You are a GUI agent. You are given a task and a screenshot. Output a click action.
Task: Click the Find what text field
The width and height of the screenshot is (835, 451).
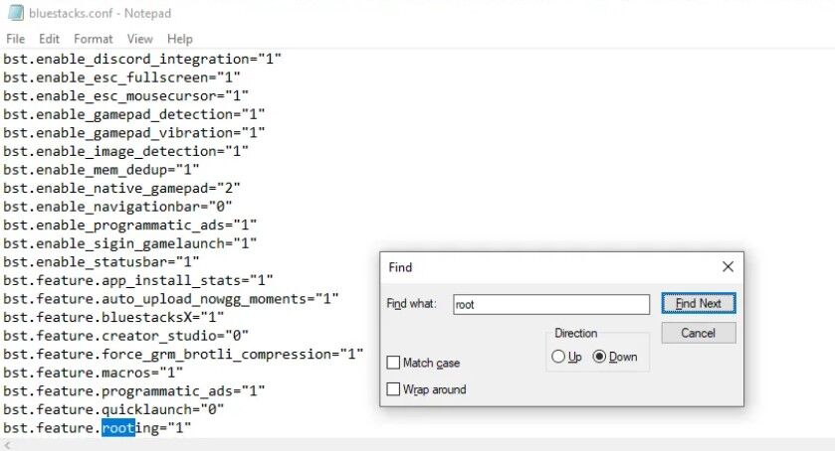[x=550, y=305]
